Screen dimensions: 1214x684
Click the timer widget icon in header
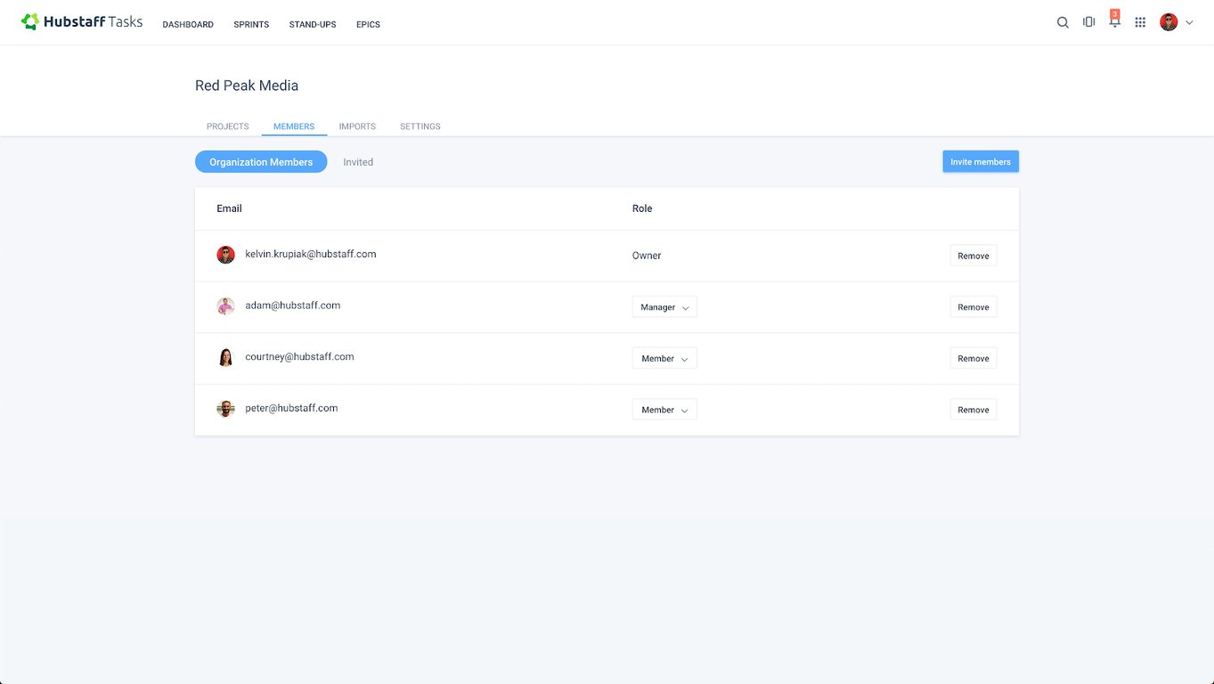(1088, 22)
